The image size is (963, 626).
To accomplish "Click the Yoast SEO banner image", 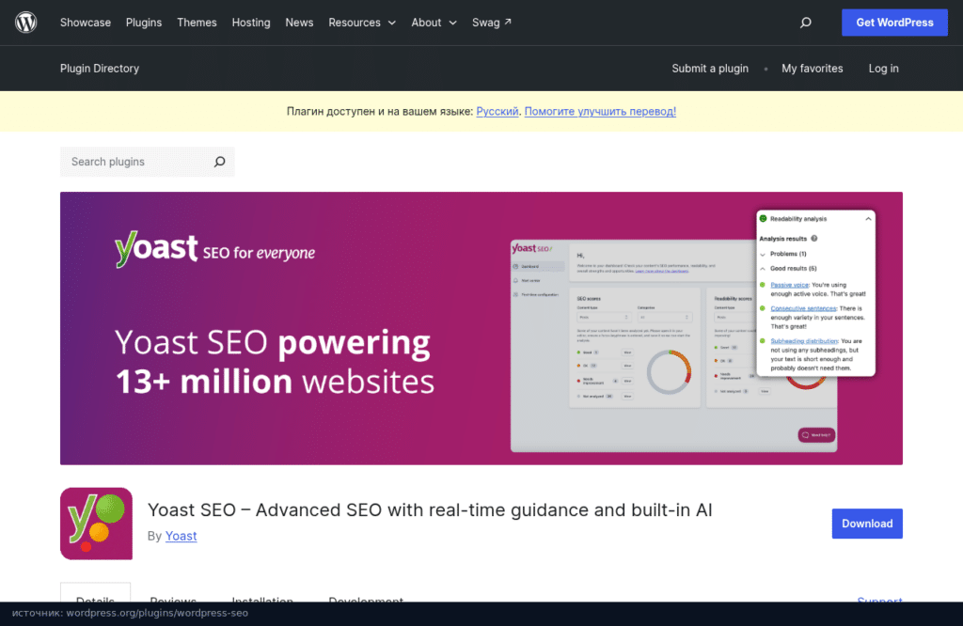I will tap(481, 328).
